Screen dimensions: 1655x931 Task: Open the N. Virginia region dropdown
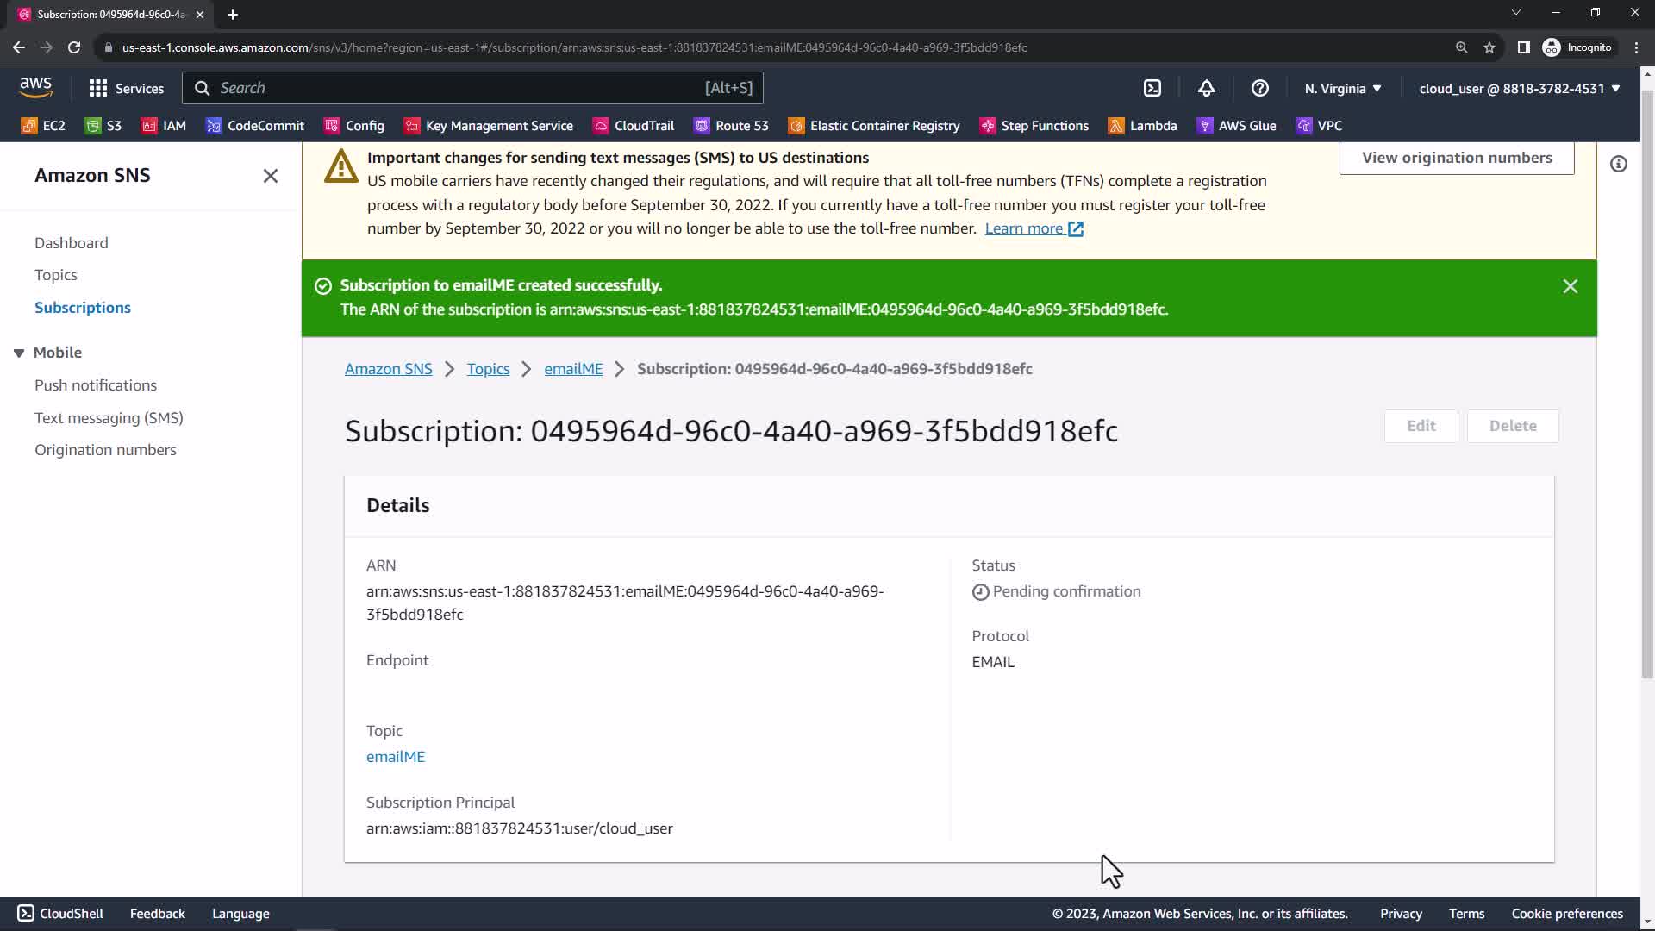pos(1342,88)
